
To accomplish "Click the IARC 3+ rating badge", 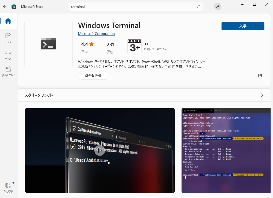I will (x=134, y=46).
